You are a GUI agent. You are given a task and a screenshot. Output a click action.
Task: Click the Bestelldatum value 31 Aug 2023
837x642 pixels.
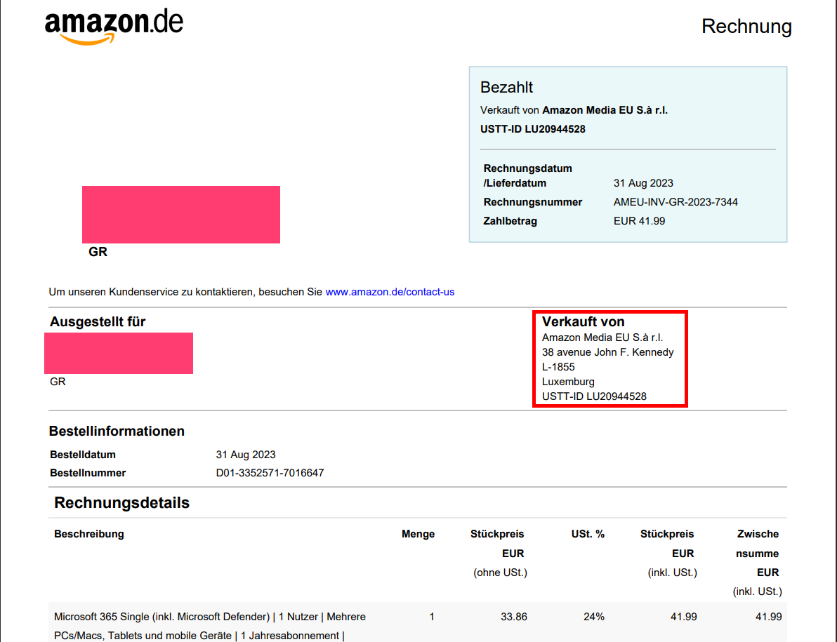(246, 455)
